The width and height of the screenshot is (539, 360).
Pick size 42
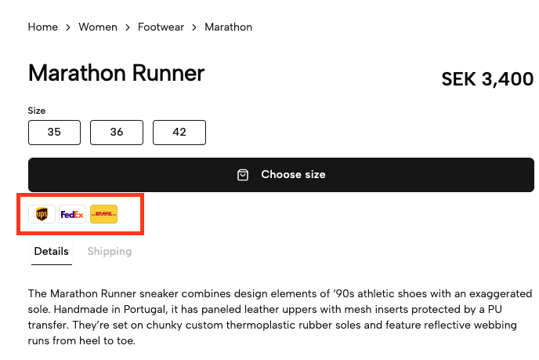(179, 133)
